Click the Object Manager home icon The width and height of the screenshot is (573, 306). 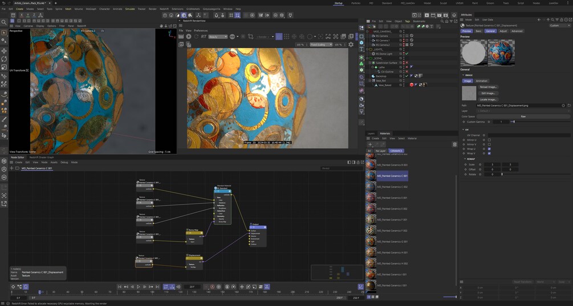446,21
